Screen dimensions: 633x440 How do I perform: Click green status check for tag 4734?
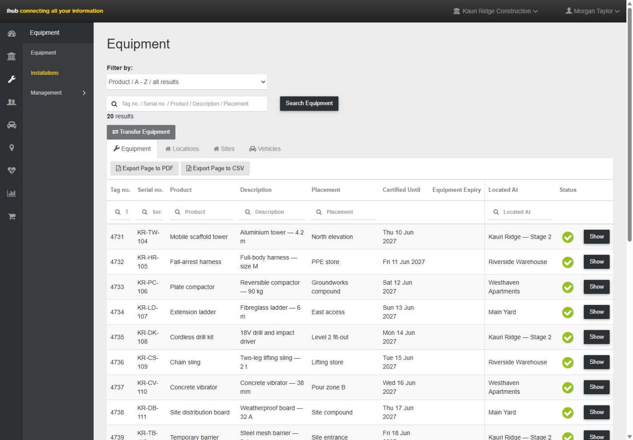point(568,312)
